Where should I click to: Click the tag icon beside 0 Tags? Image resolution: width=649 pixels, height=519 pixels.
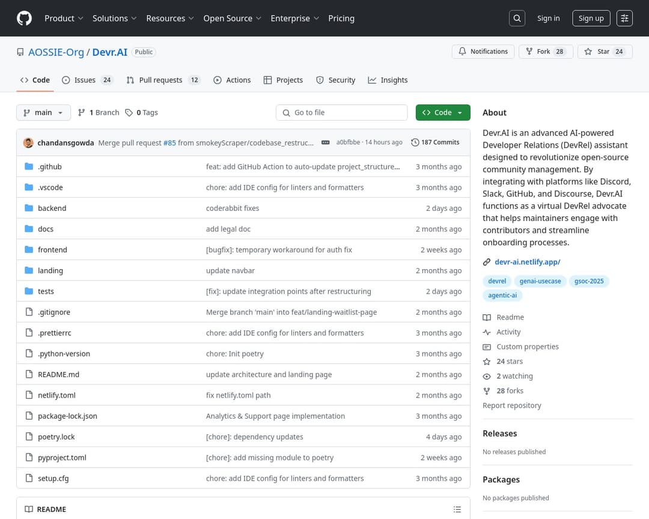129,112
